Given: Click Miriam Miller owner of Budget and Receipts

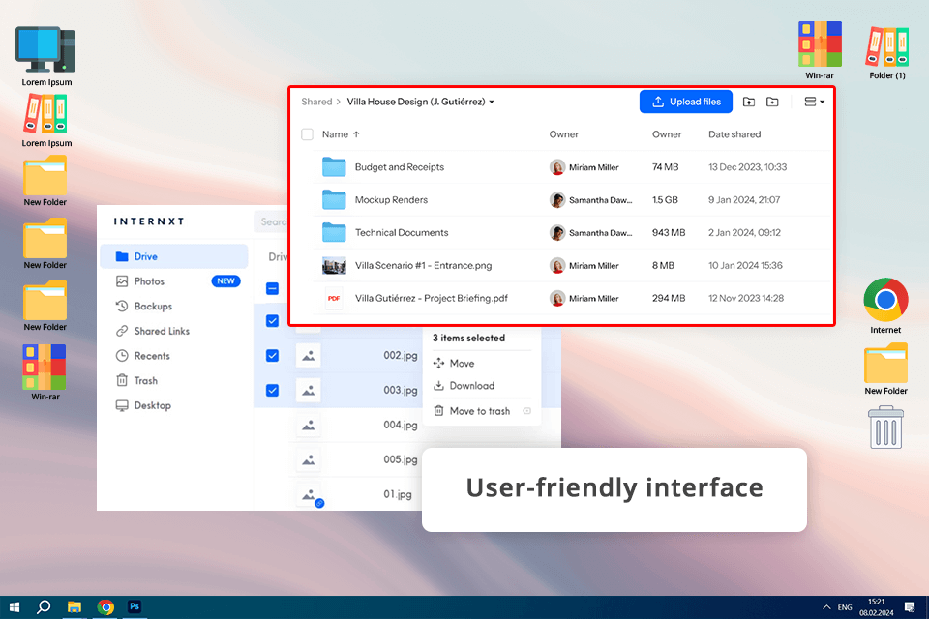Looking at the screenshot, I should tap(584, 167).
